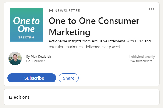The image size is (163, 108).
Task: Share the newsletter using Share button
Action: (x=69, y=78)
